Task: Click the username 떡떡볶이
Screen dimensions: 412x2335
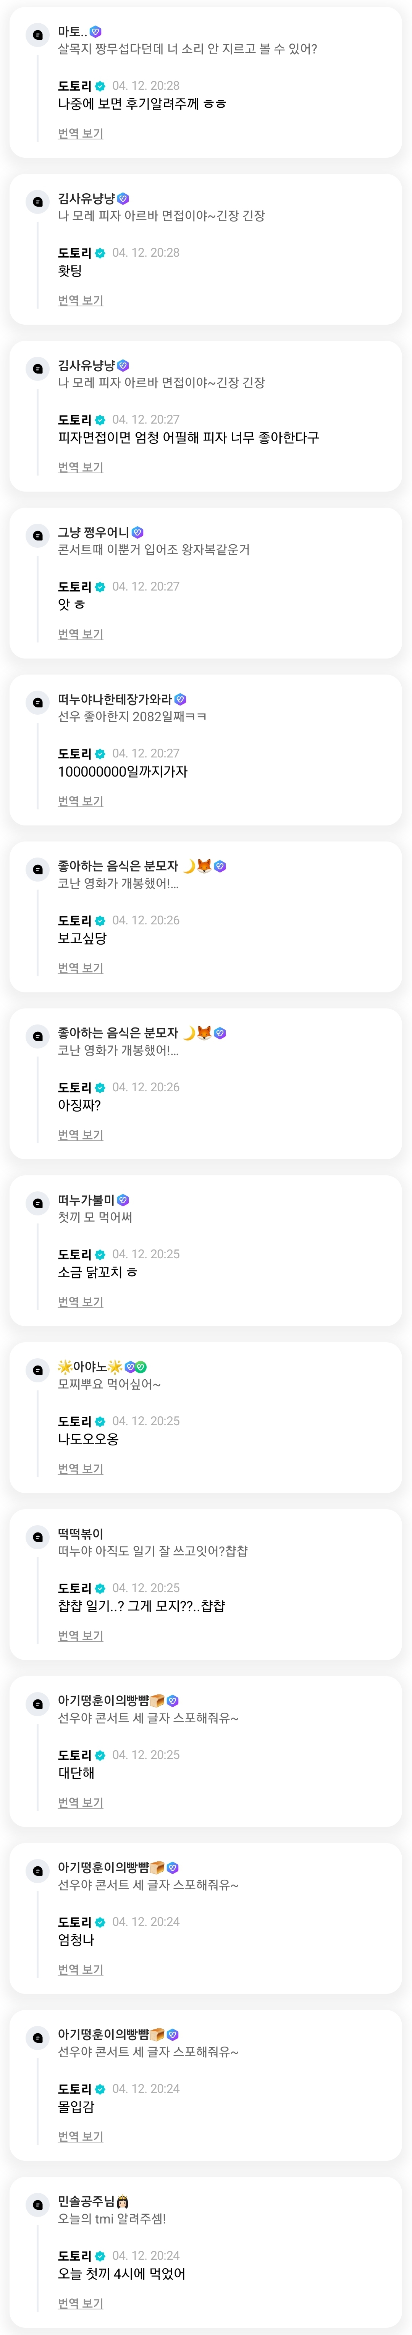Action: pyautogui.click(x=81, y=1534)
